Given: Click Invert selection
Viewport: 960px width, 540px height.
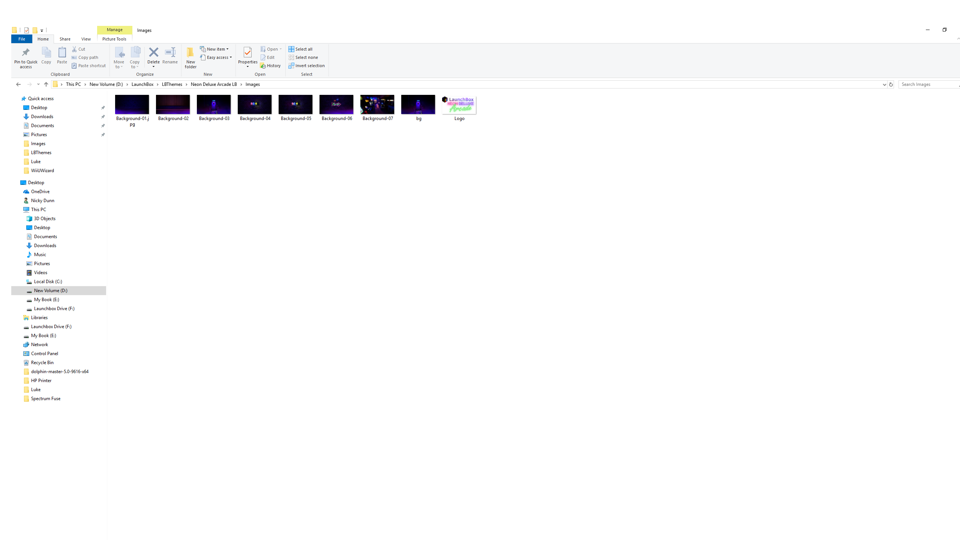Looking at the screenshot, I should (x=307, y=66).
